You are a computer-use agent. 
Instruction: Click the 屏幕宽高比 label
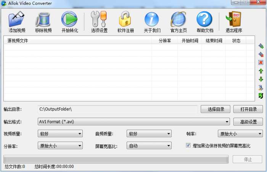[x=106, y=146]
